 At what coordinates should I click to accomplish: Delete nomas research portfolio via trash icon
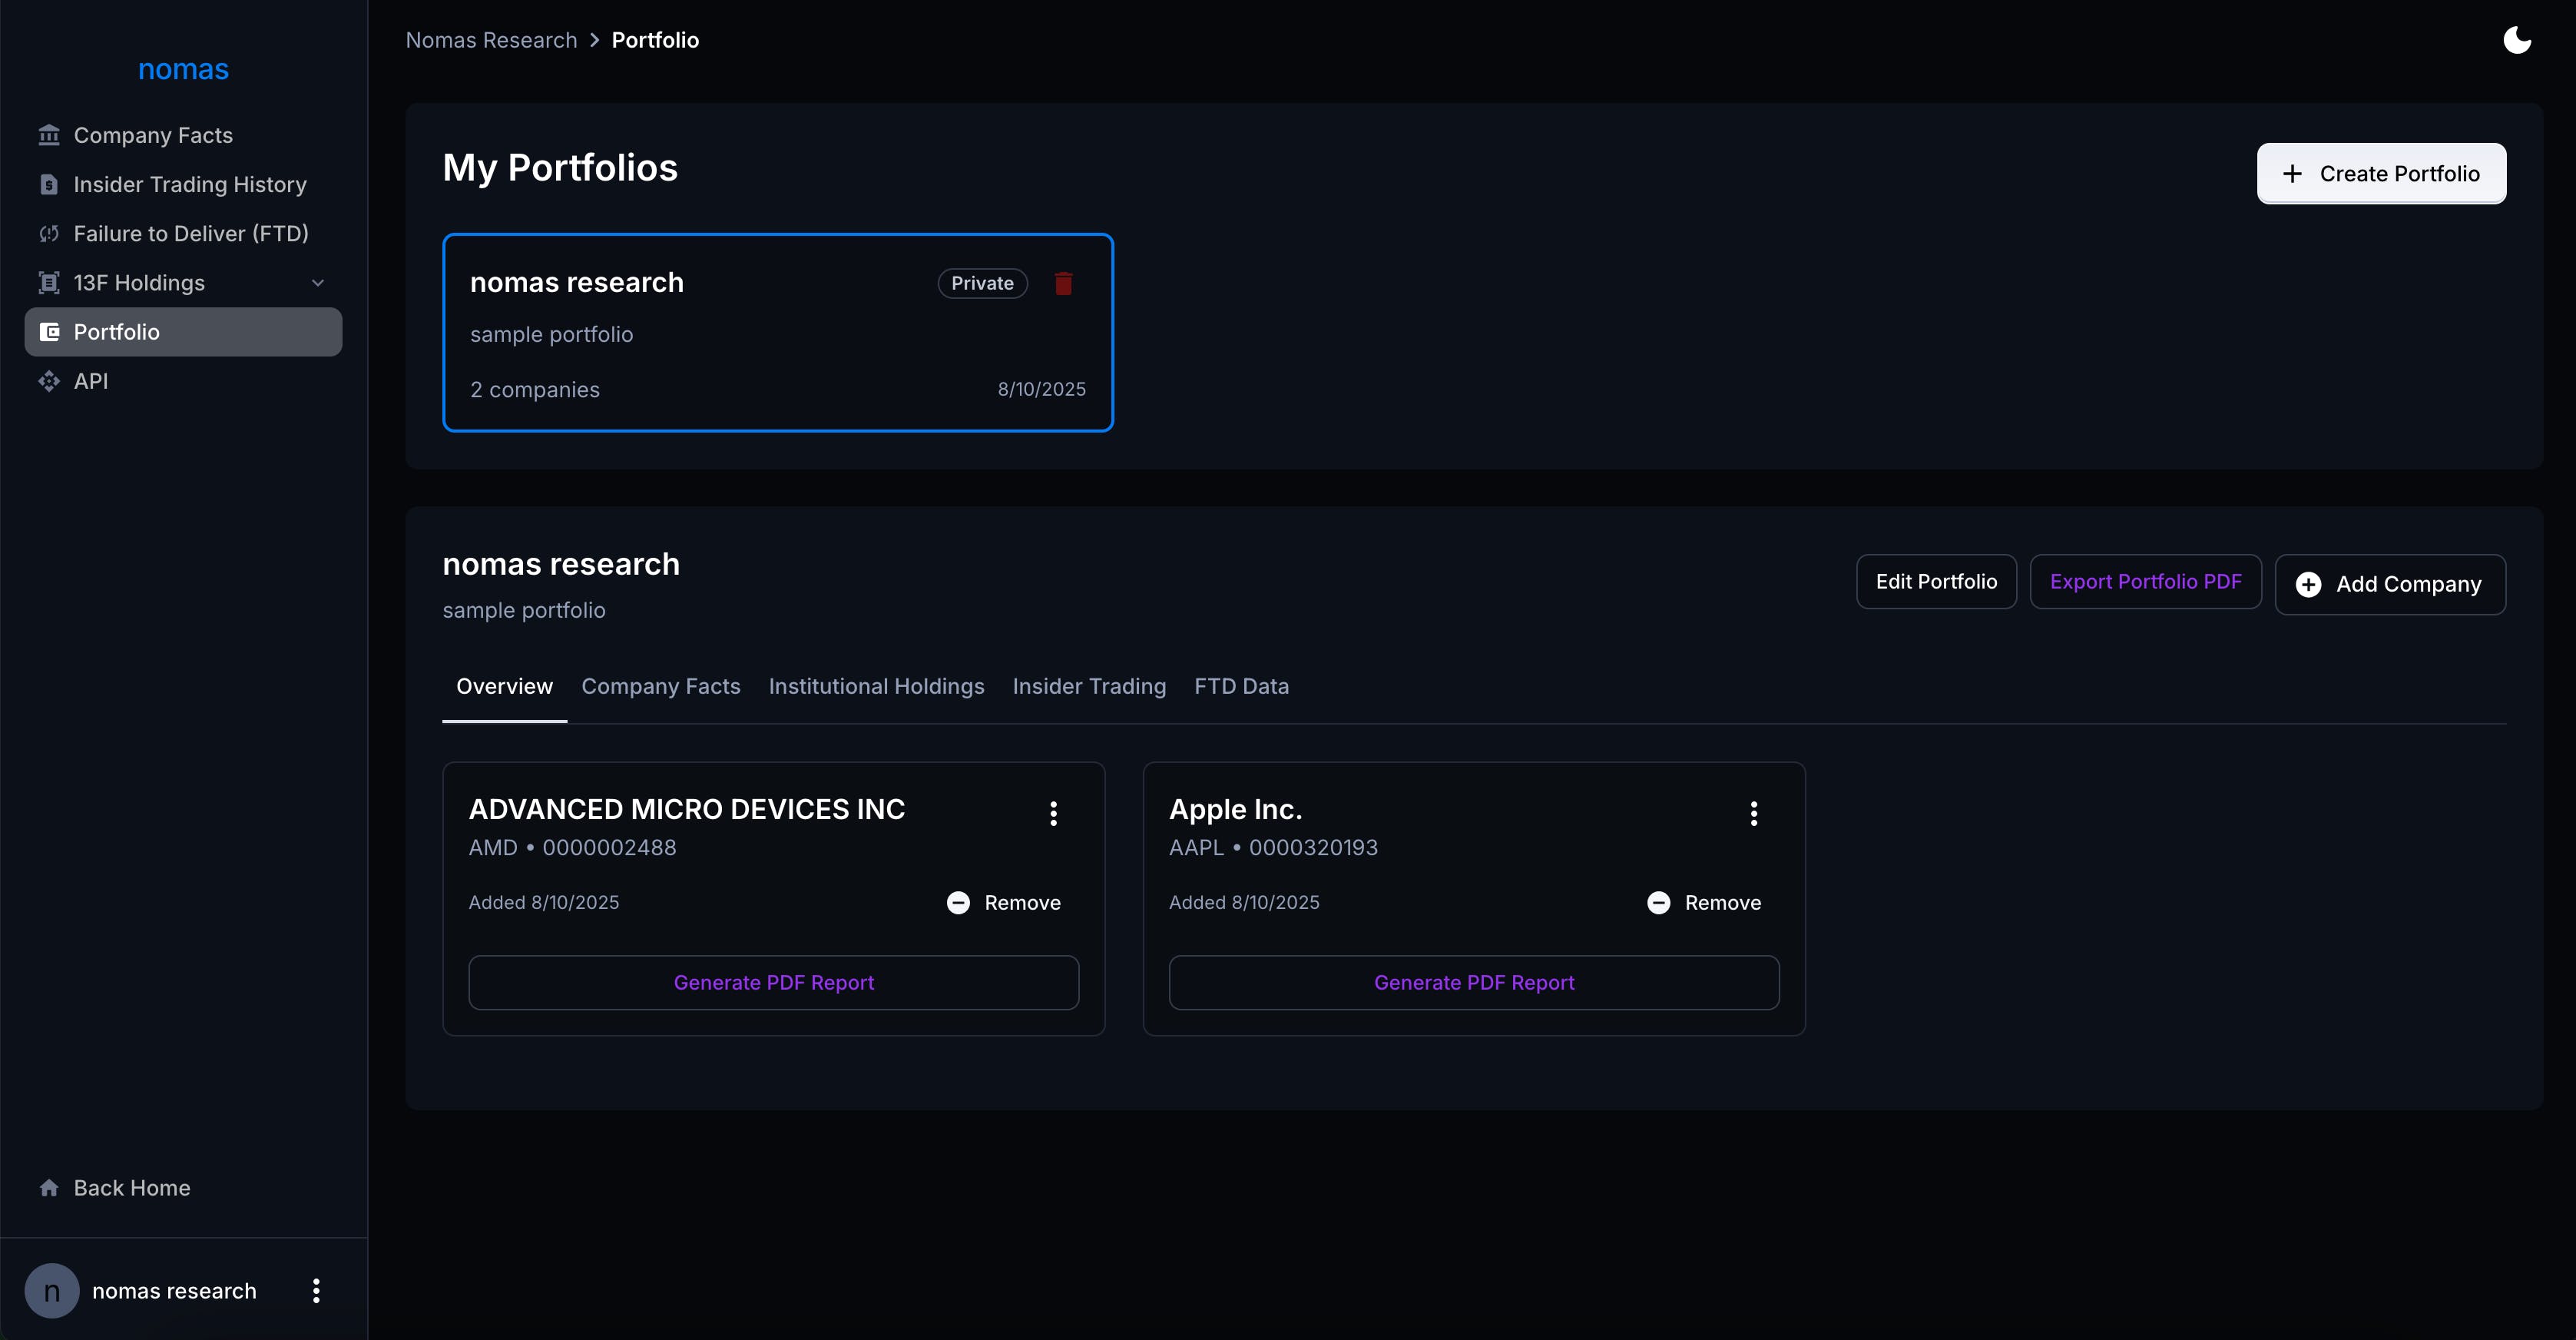[1063, 284]
